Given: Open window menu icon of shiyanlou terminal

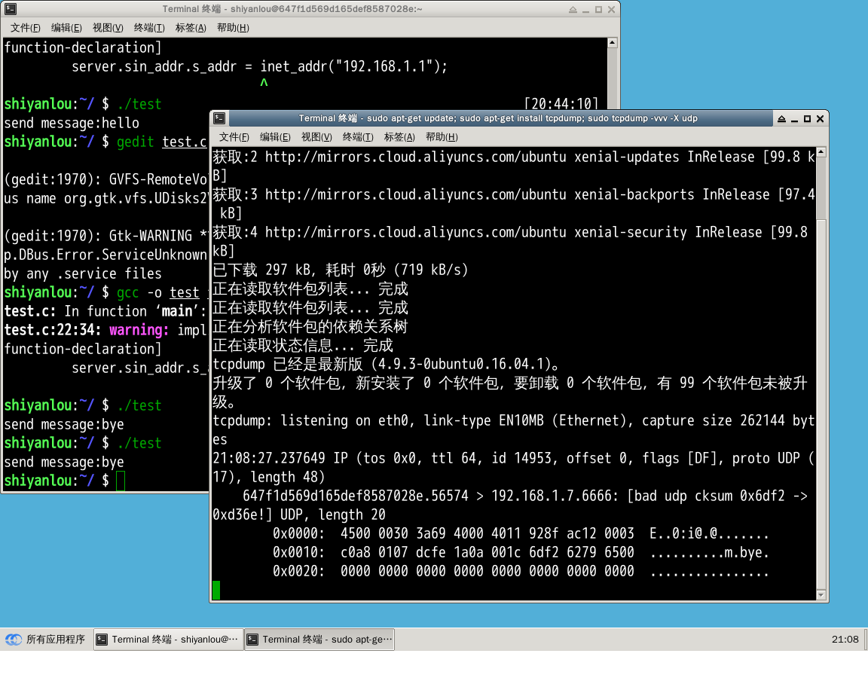Looking at the screenshot, I should (10, 9).
